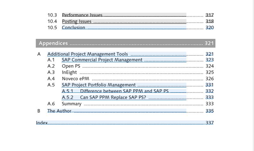Screen dimensions: 254x151
Task: Click the vertical scrollbar on the right edge
Action: click(253, 75)
